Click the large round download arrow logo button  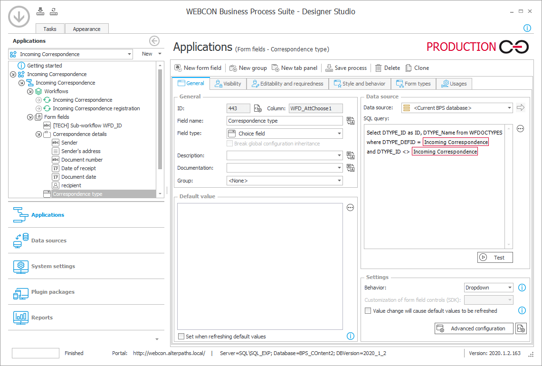click(19, 17)
